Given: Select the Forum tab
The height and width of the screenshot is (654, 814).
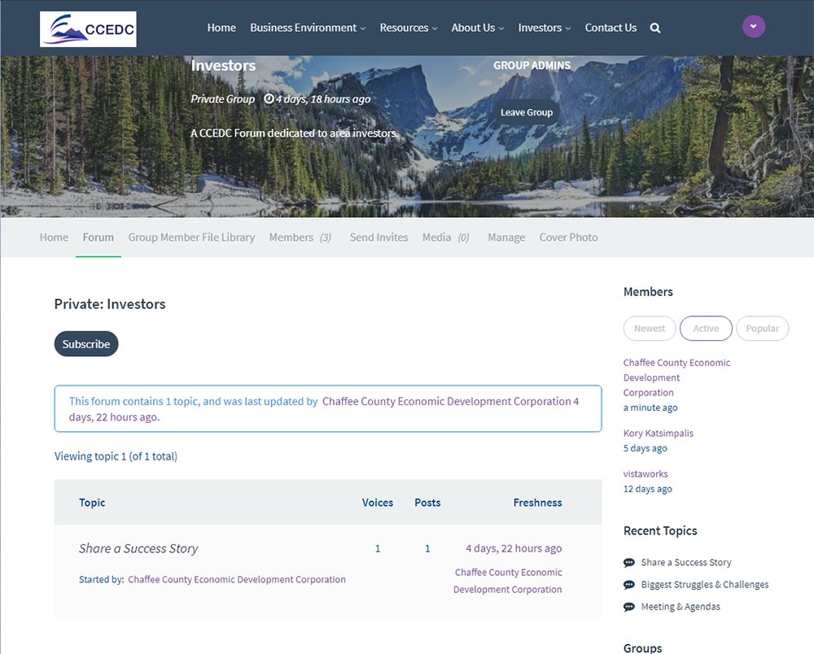Looking at the screenshot, I should tap(98, 238).
